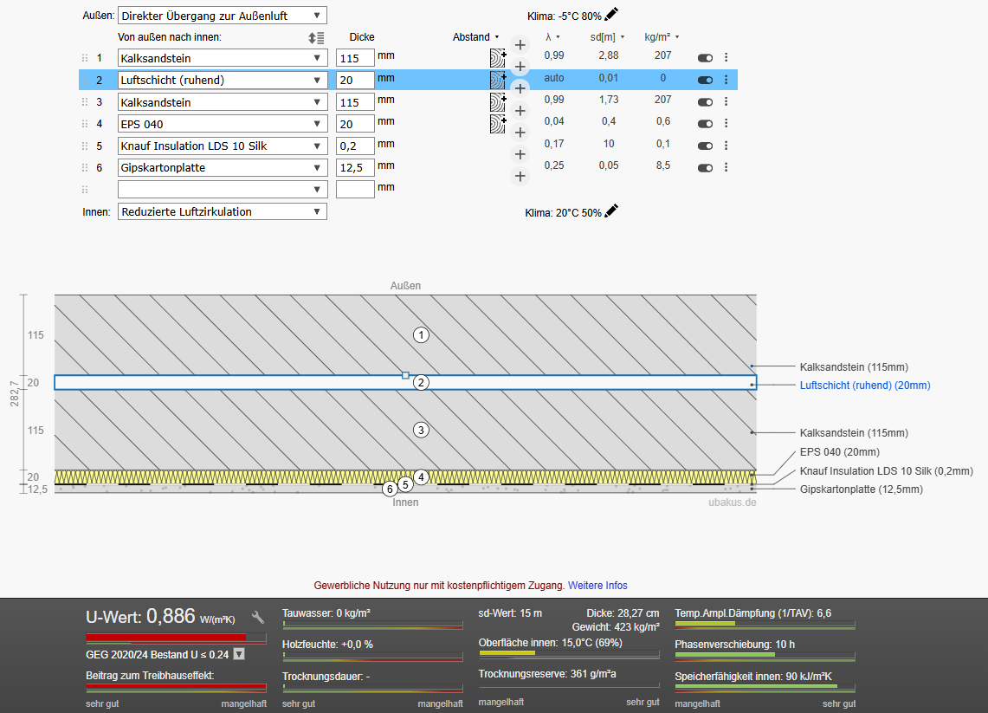Toggle the Luftschicht layer switch
The height and width of the screenshot is (713, 988).
point(705,80)
